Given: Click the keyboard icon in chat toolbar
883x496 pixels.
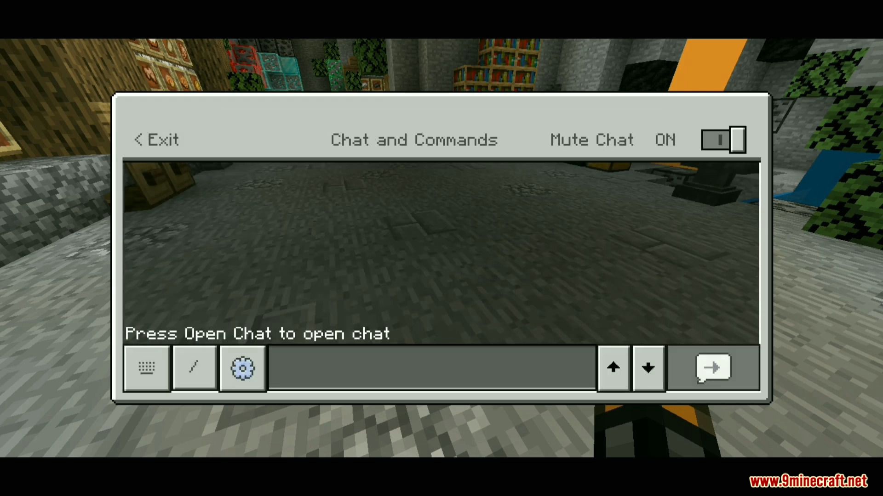Looking at the screenshot, I should click(146, 367).
